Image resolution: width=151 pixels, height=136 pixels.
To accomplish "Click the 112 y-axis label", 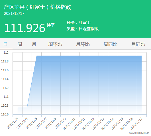I will [6, 53].
